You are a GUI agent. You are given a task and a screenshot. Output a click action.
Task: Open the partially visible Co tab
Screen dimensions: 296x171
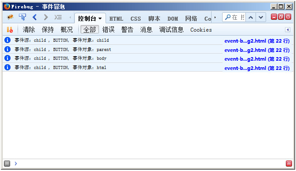pos(208,19)
